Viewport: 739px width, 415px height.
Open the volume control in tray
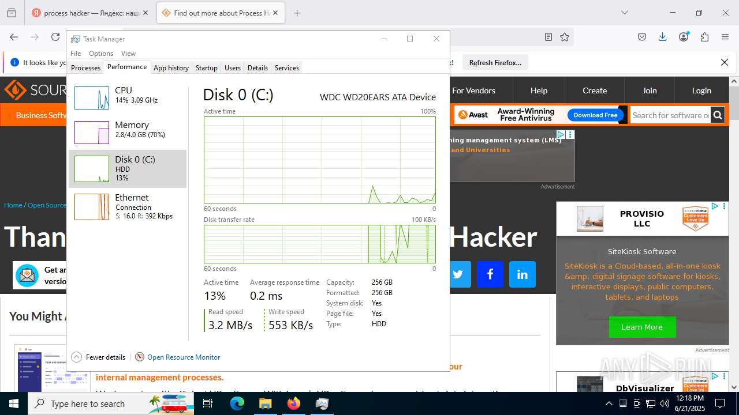coord(665,403)
